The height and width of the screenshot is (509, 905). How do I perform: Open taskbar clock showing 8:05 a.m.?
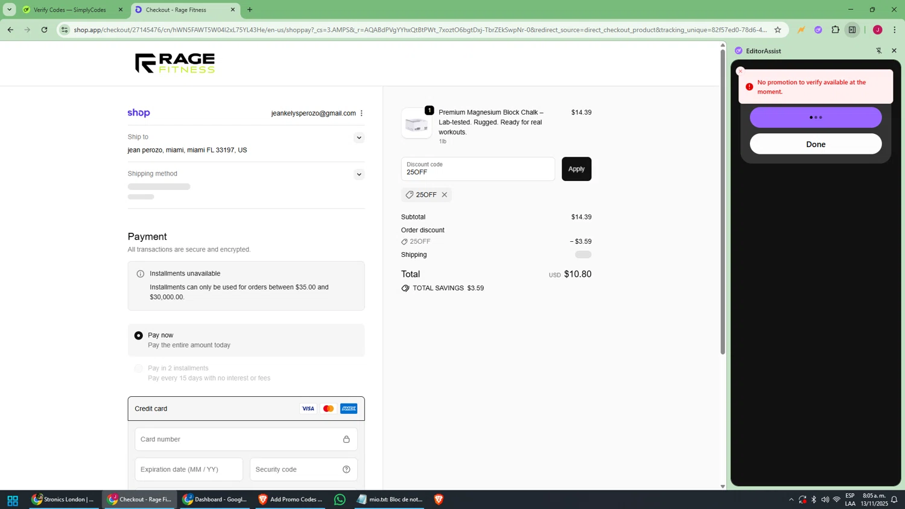pos(874,499)
